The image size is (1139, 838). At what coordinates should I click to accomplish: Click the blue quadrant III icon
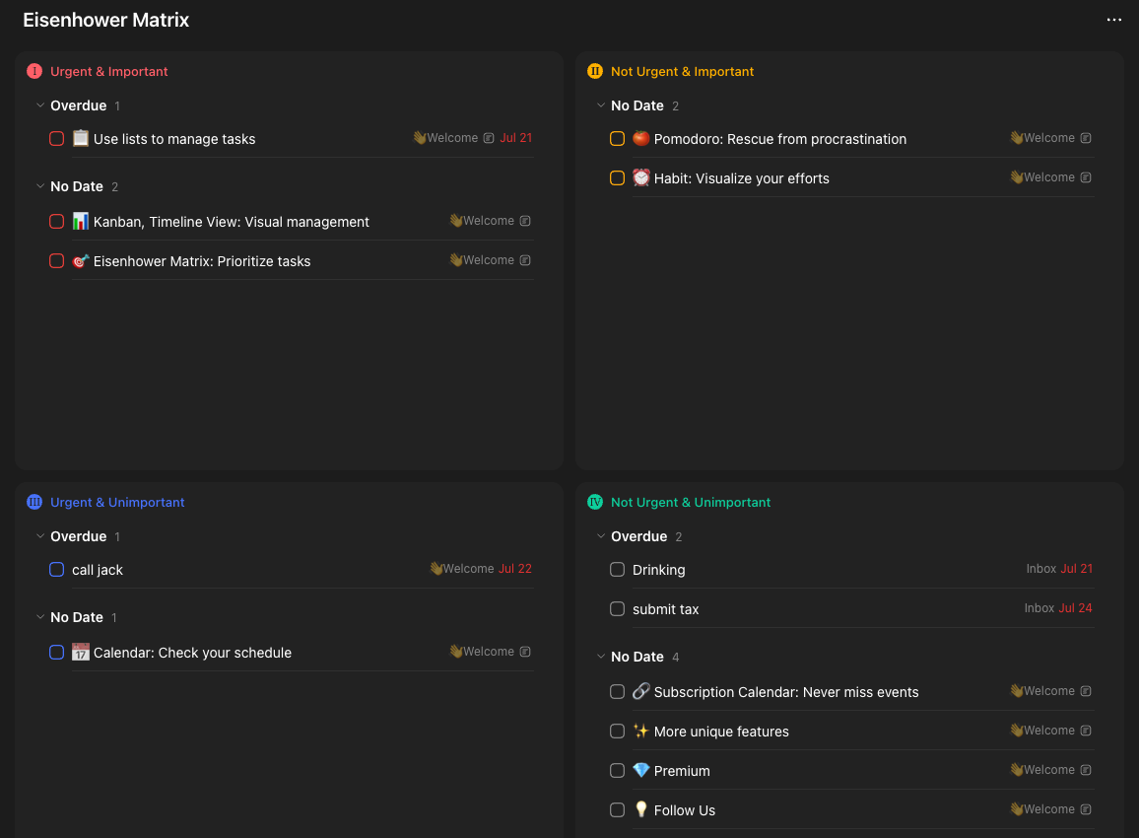pyautogui.click(x=34, y=502)
